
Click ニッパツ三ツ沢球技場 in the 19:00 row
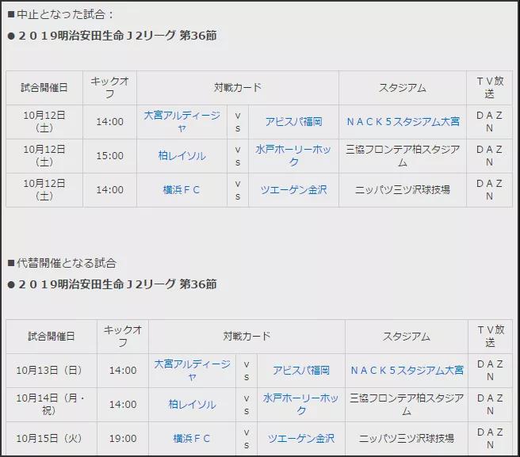(407, 439)
